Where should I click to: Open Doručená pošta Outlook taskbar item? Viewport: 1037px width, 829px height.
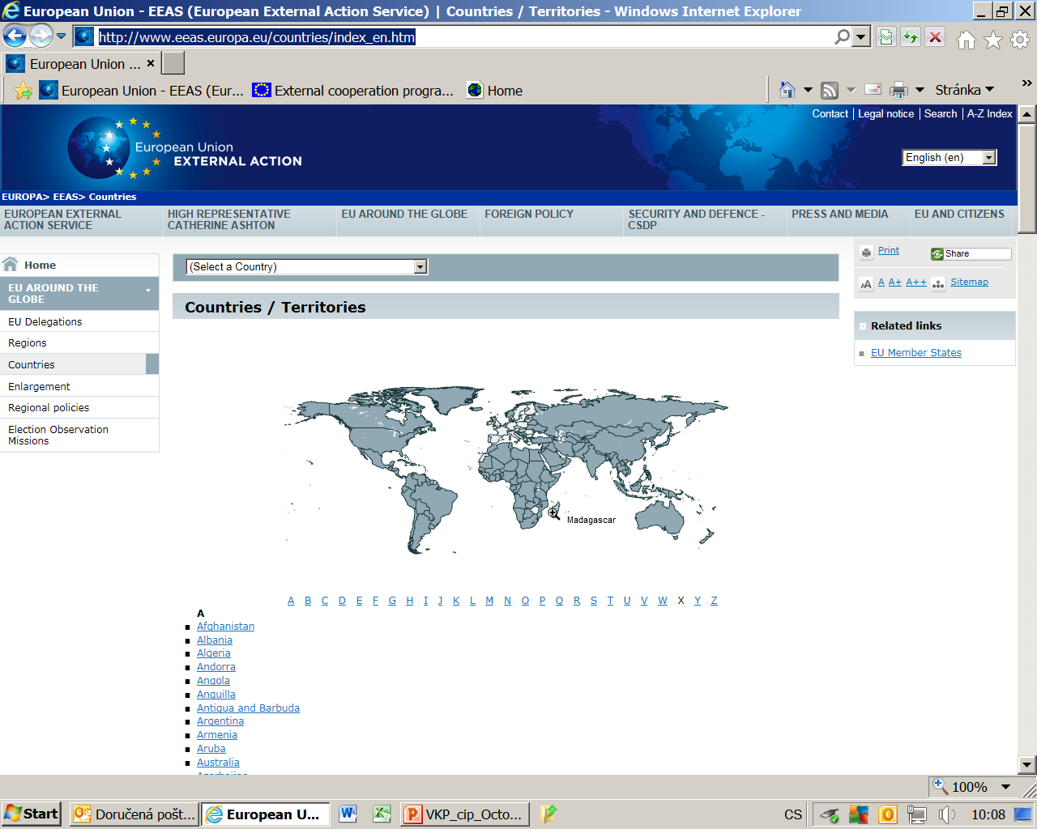[134, 814]
